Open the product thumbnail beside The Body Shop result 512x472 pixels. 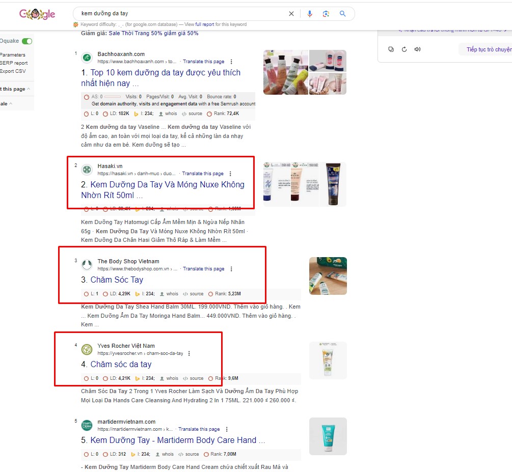(x=328, y=275)
